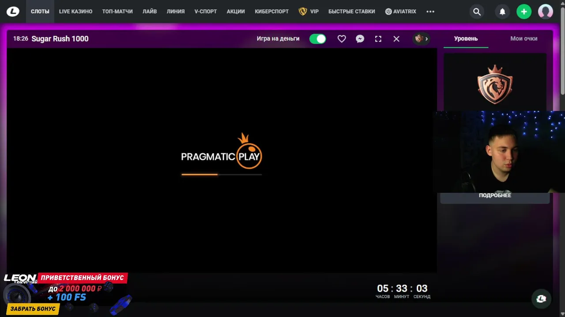The width and height of the screenshot is (565, 317).
Task: Switch the game to fullscreen mode
Action: pyautogui.click(x=378, y=39)
